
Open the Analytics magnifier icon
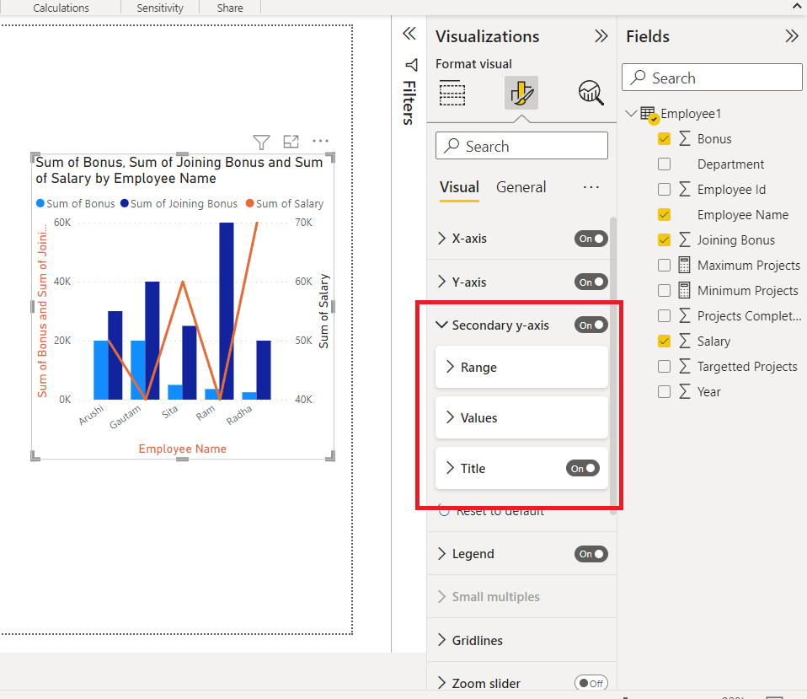tap(591, 93)
